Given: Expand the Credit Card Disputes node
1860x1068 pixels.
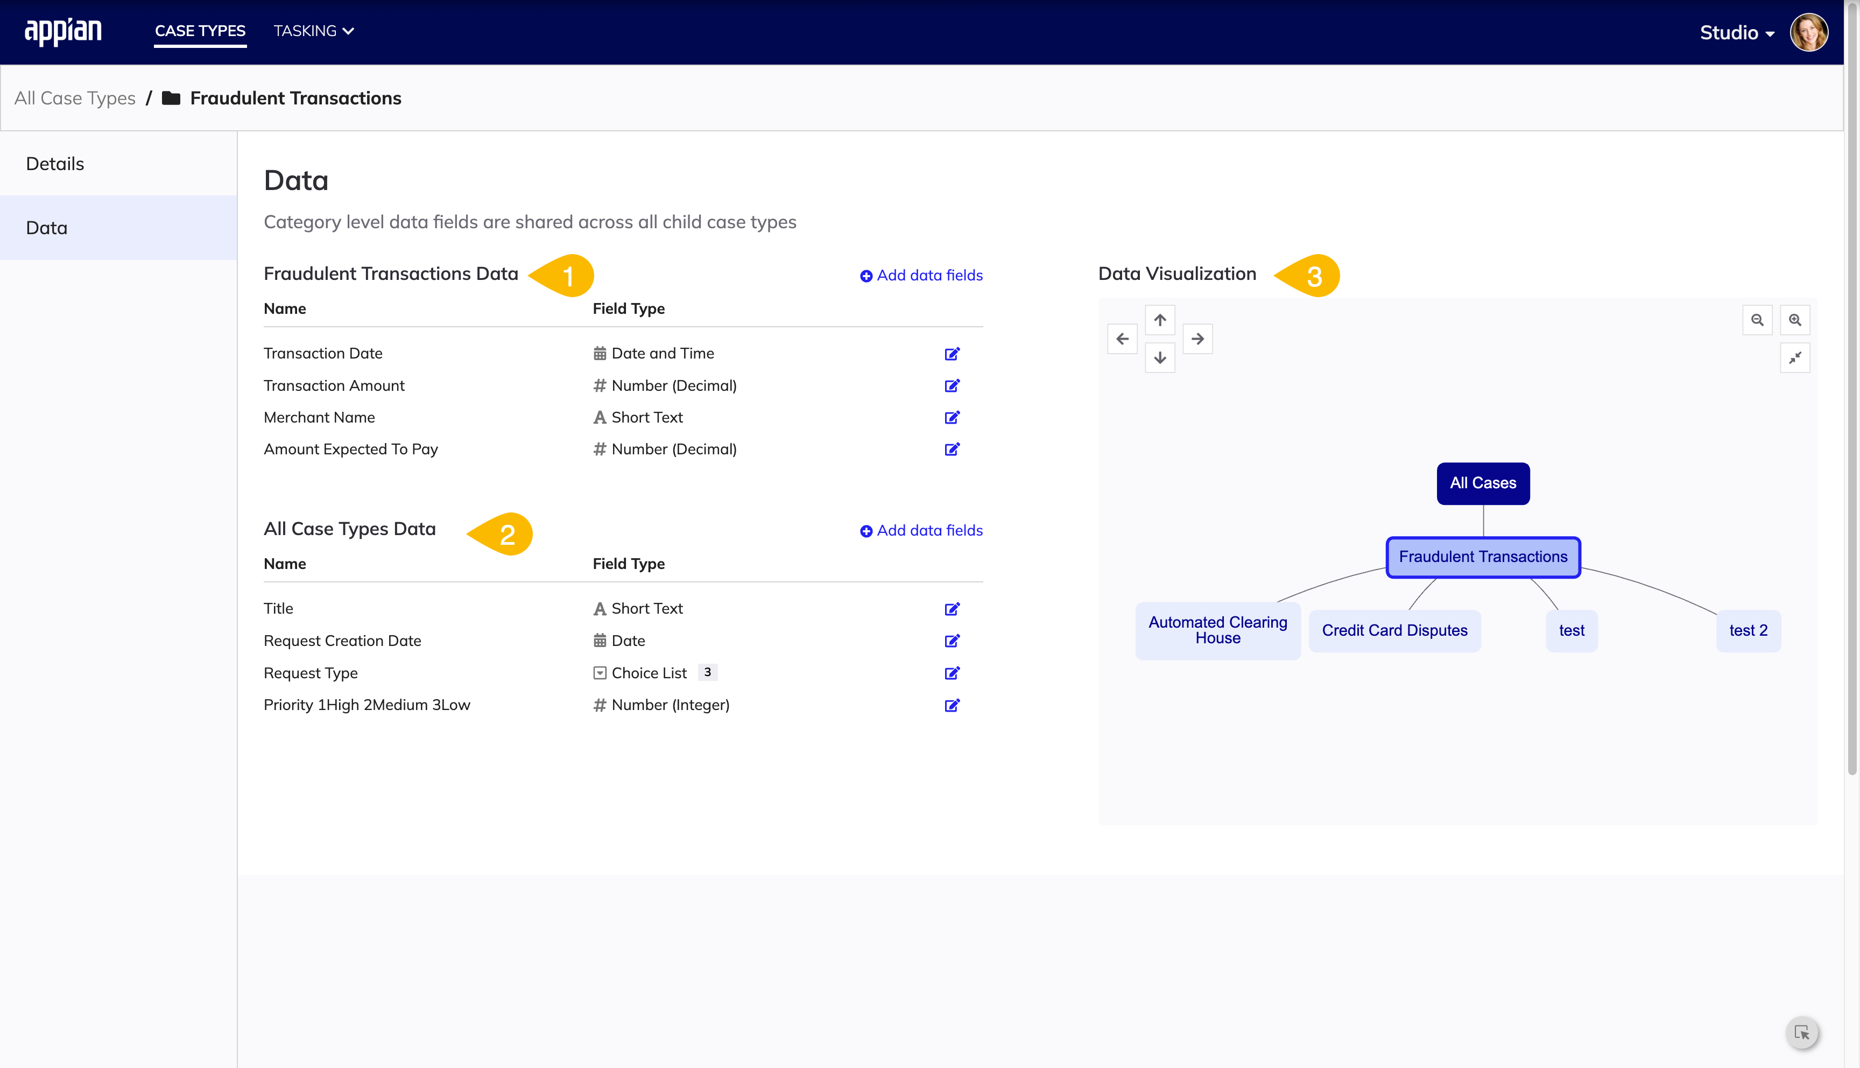Looking at the screenshot, I should (1395, 630).
